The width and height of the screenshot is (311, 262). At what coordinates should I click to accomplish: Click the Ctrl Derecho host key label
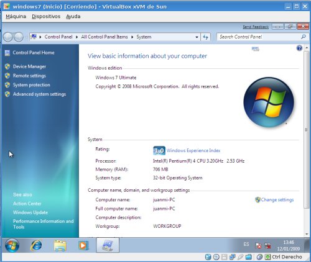pos(287,257)
